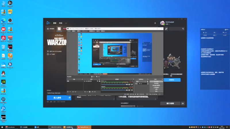This screenshot has width=230, height=129.
Task: Move scene down in OBS scenes panel
Action: coord(75,92)
